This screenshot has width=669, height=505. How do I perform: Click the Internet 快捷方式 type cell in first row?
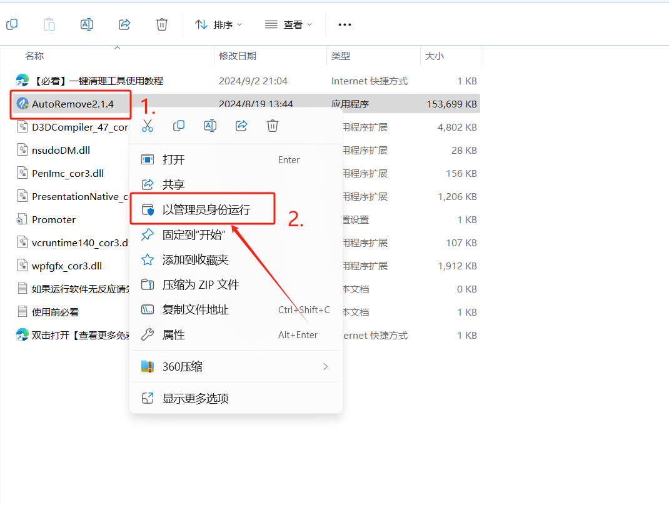[370, 81]
